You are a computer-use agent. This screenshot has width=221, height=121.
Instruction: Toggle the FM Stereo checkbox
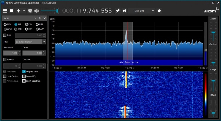point(5,71)
